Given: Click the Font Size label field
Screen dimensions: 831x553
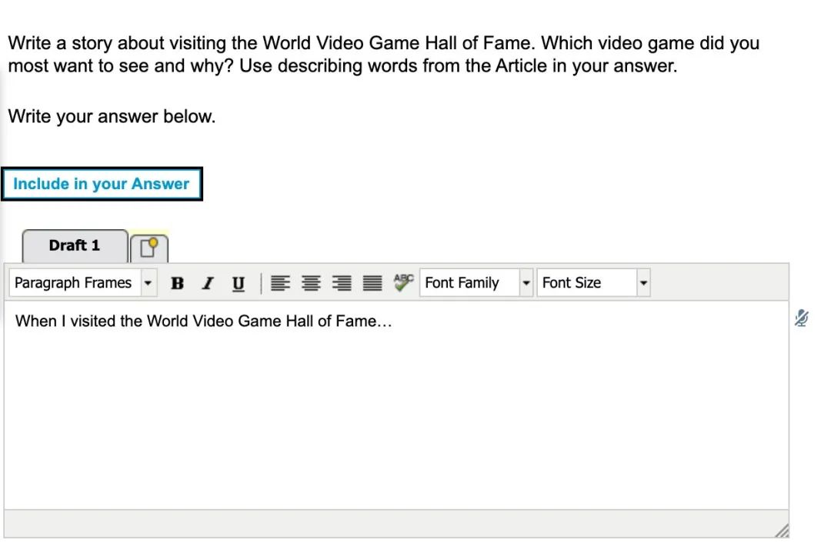Looking at the screenshot, I should pyautogui.click(x=586, y=283).
